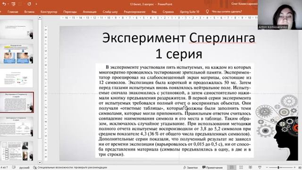Open the Customize Quick Access Toolbar dropdown

tap(36, 4)
